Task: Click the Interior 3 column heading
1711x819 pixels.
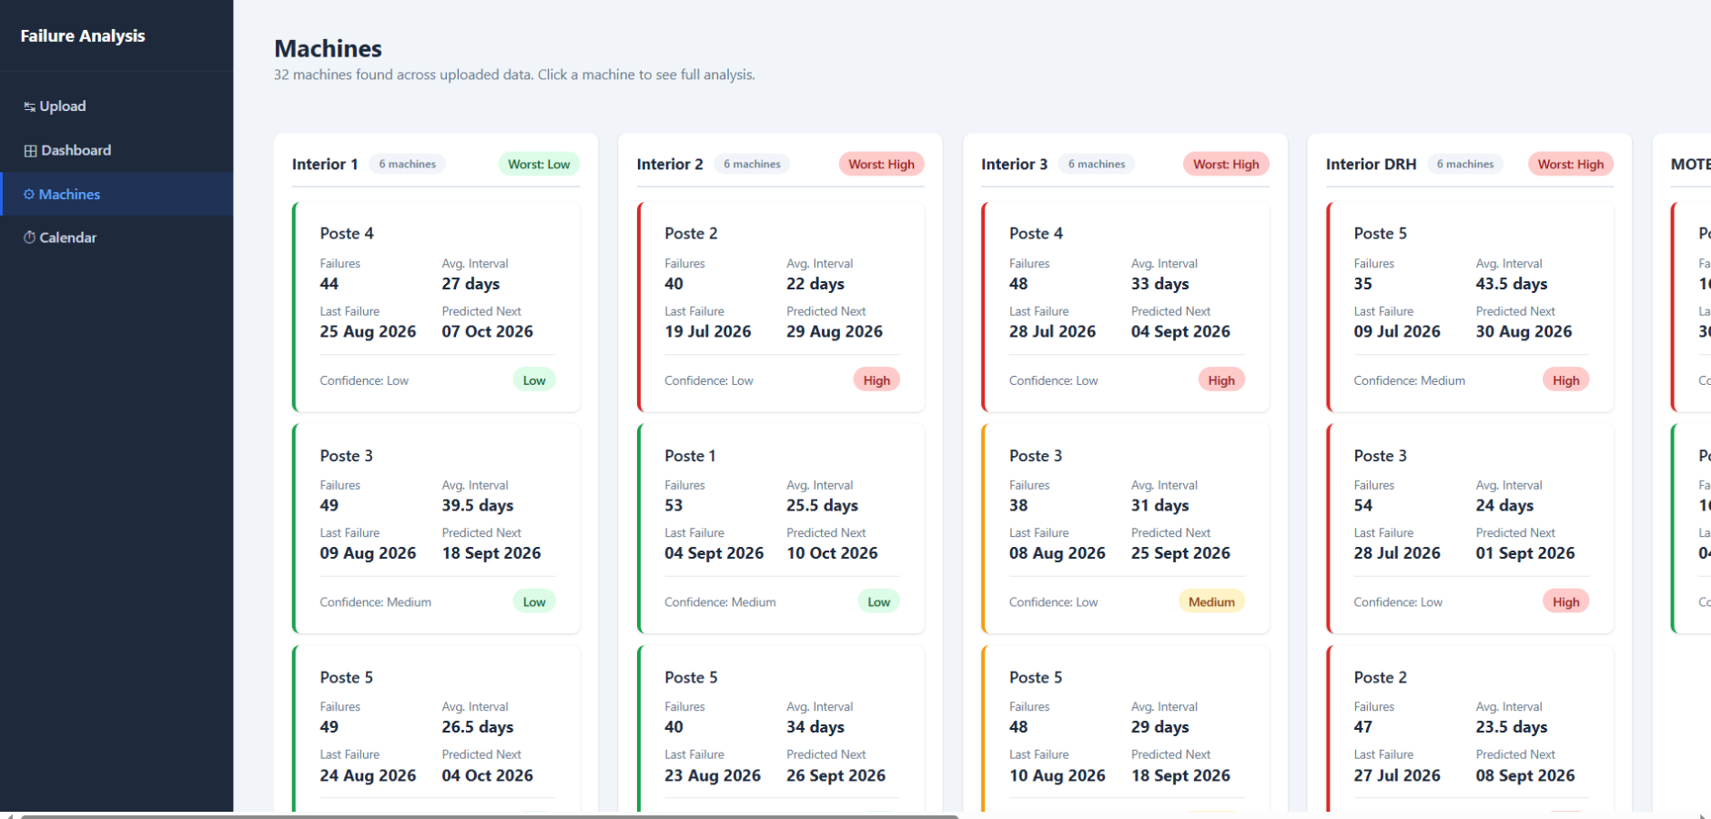Action: [1014, 164]
